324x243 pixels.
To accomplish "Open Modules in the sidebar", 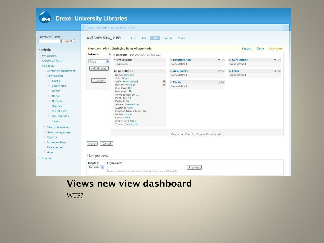I will pyautogui.click(x=57, y=101).
